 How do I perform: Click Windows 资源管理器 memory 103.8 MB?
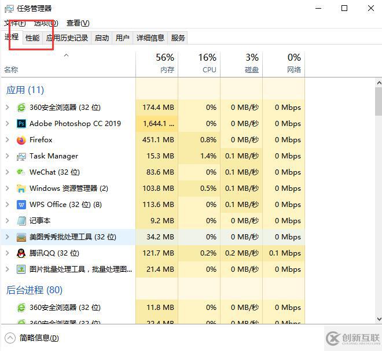coord(158,189)
